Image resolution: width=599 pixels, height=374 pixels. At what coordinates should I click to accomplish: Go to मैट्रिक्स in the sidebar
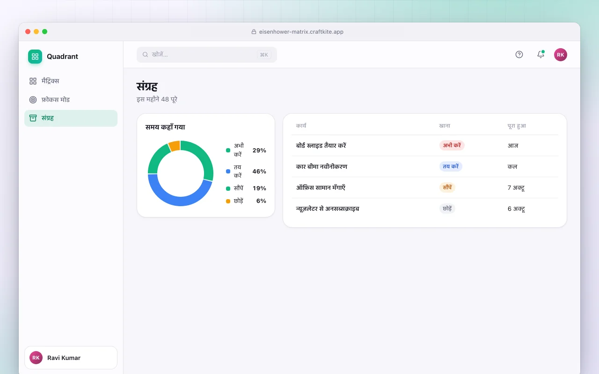click(x=71, y=81)
